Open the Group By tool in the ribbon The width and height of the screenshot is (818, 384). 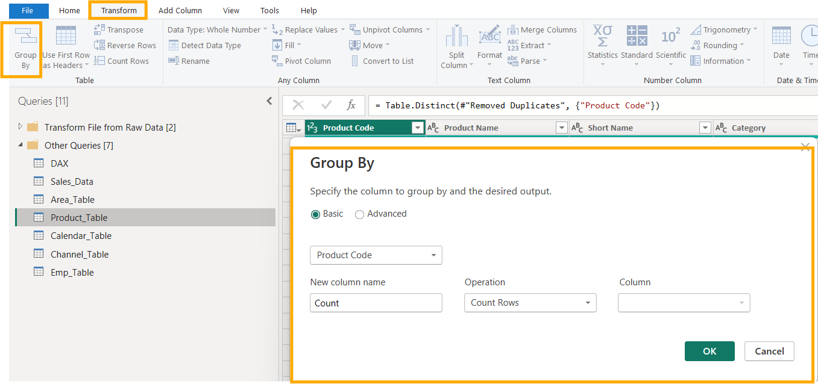[25, 49]
